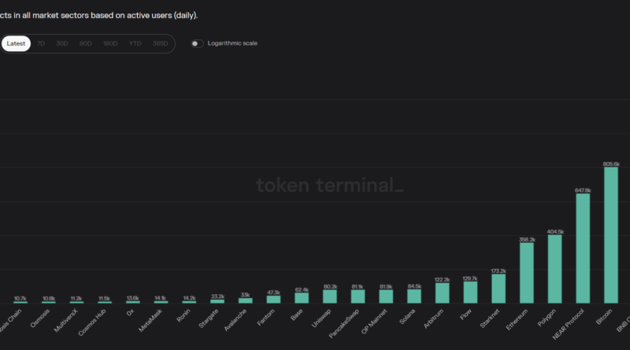Screen dimensions: 630x350
Task: Click the Flow bar showing 129.7k
Action: [x=470, y=292]
